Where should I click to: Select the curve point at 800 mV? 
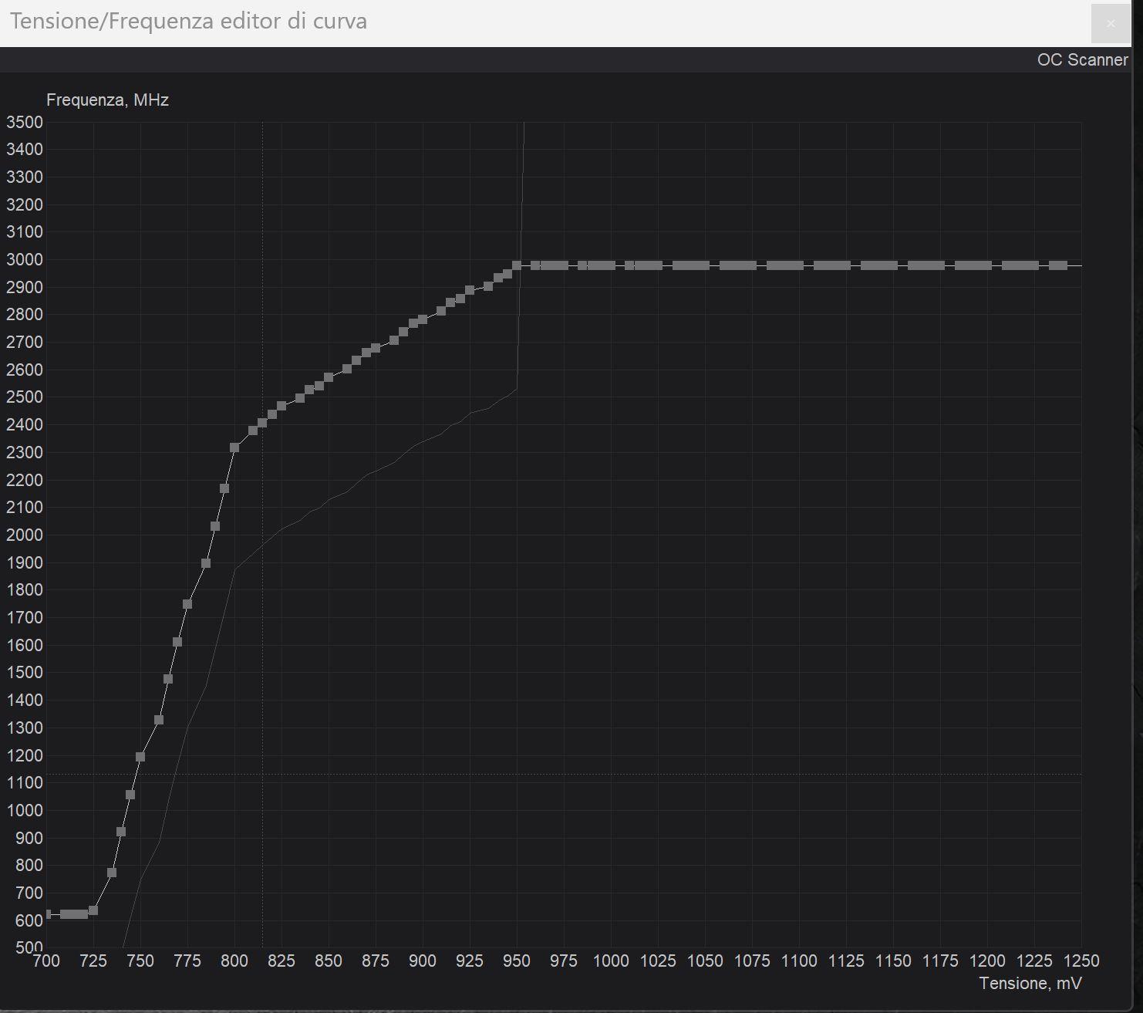point(234,447)
